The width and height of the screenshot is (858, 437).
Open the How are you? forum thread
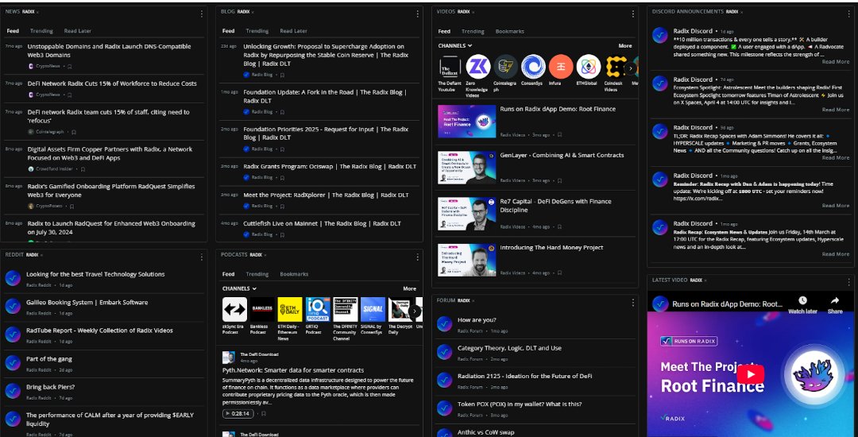[x=477, y=320]
